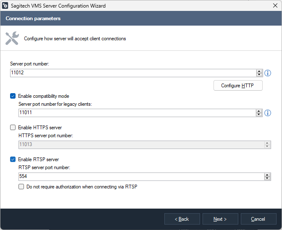Increase legacy clients port with up arrow
The width and height of the screenshot is (282, 230).
pyautogui.click(x=259, y=111)
